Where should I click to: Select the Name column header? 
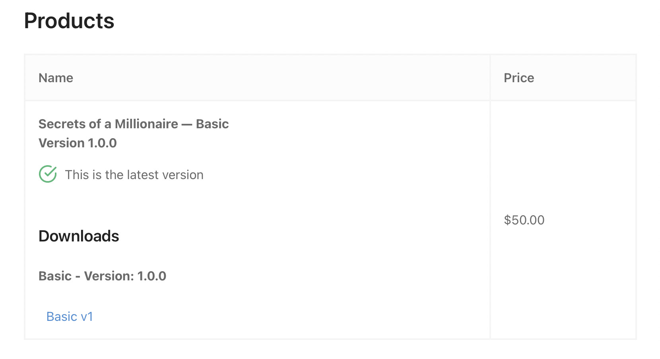point(56,78)
